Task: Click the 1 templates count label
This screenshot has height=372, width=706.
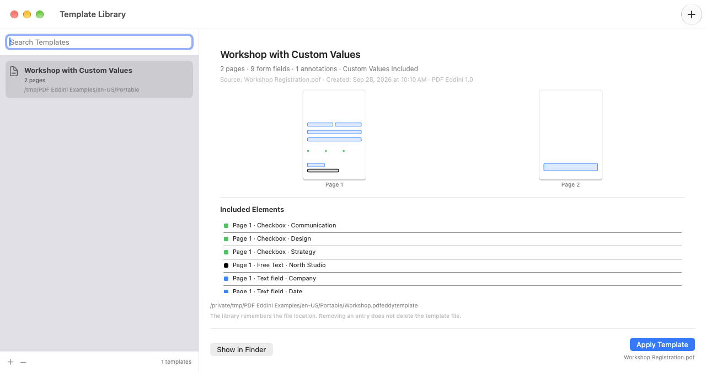Action: point(176,362)
